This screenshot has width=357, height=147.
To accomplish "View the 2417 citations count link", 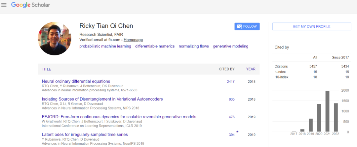I will [230, 81].
